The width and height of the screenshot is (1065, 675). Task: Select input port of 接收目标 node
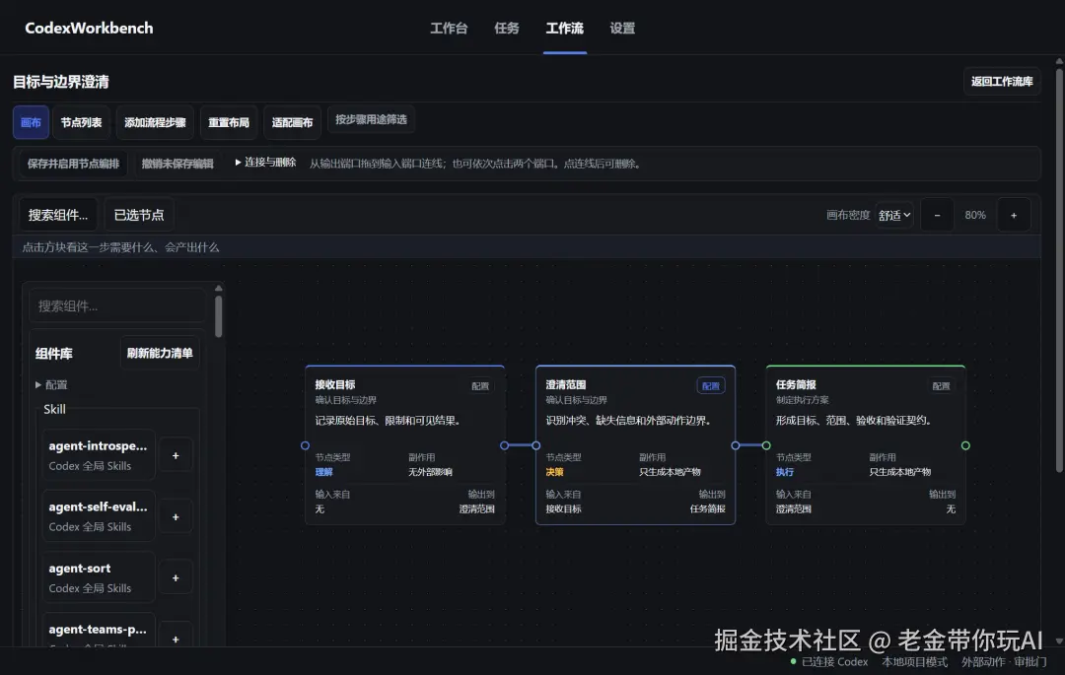click(x=305, y=445)
